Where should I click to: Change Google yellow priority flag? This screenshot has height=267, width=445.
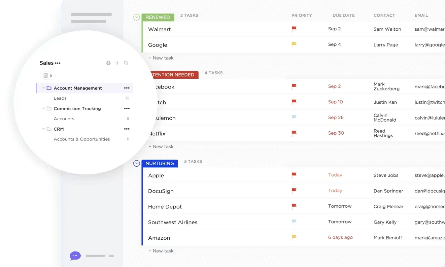[x=294, y=44]
